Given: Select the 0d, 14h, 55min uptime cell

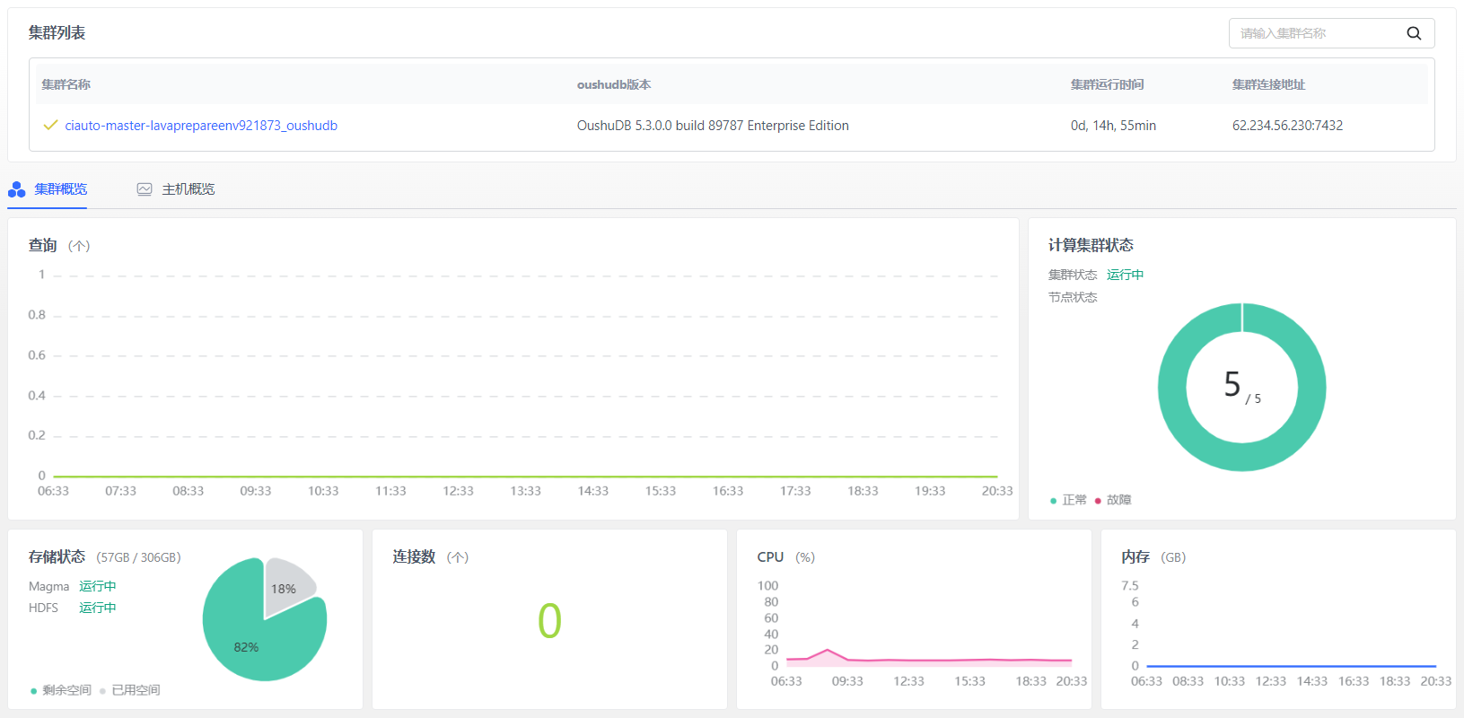Looking at the screenshot, I should [1113, 126].
